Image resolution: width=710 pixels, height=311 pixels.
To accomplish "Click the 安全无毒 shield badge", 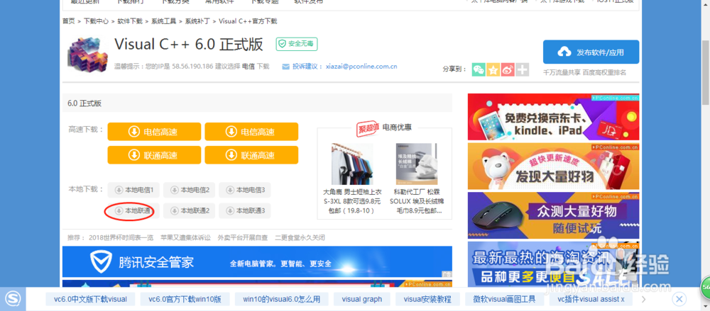I will 297,44.
